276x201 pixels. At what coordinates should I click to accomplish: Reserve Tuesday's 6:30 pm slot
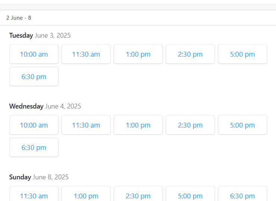[34, 76]
